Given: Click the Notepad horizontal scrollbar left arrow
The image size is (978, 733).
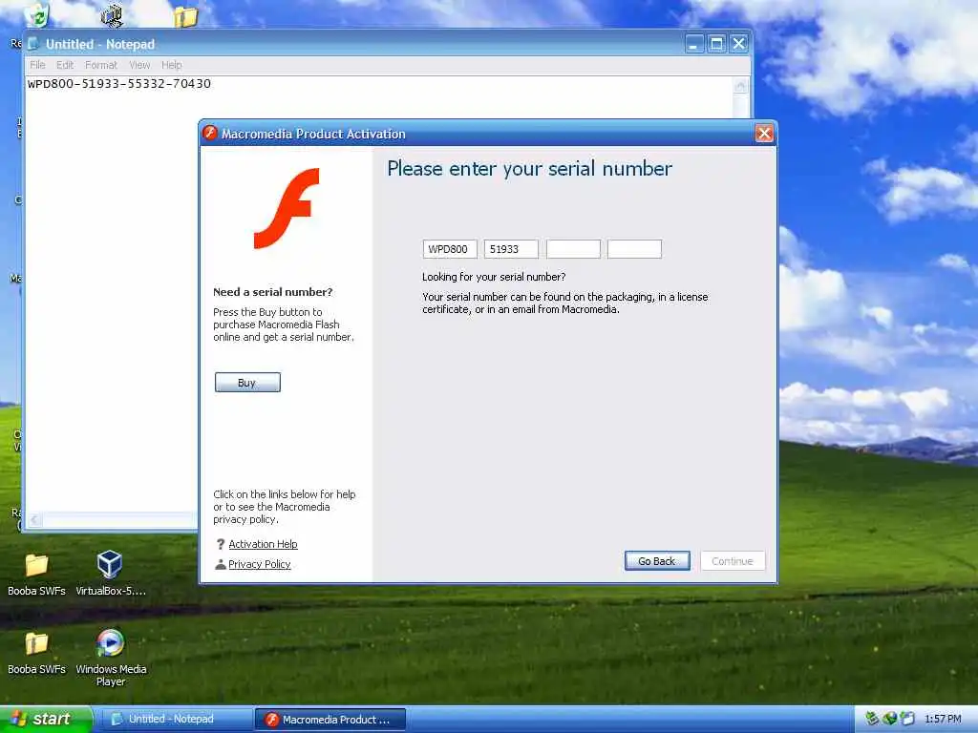Looking at the screenshot, I should 35,519.
